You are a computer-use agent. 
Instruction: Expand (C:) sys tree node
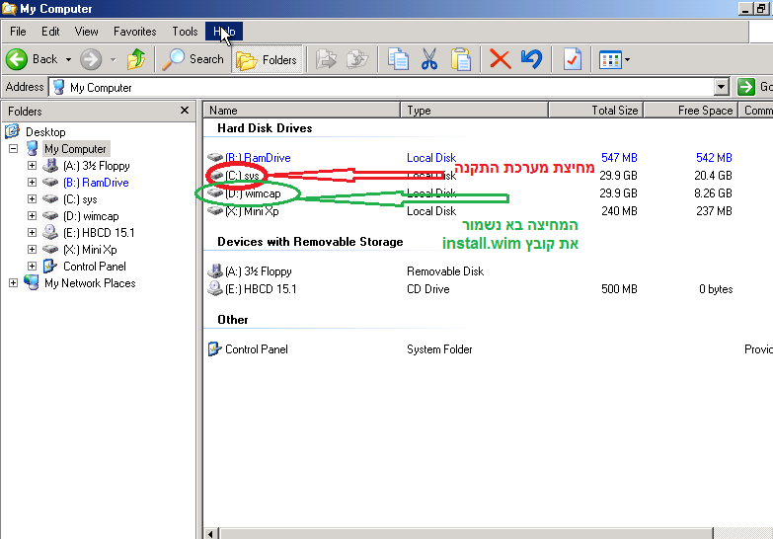click(x=32, y=198)
